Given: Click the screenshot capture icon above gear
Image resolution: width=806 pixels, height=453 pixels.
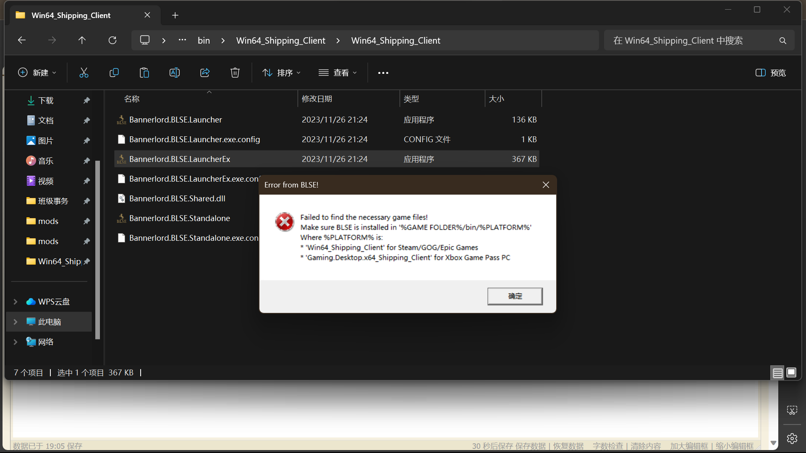Looking at the screenshot, I should pos(792,410).
